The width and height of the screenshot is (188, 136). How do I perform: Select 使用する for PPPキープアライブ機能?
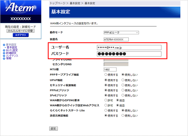pyautogui.click(x=106, y=75)
